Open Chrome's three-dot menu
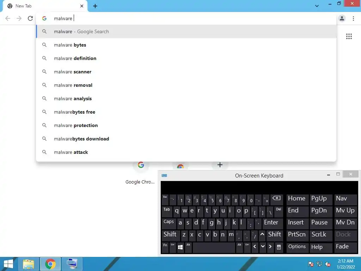Image resolution: width=361 pixels, height=271 pixels. [x=353, y=18]
